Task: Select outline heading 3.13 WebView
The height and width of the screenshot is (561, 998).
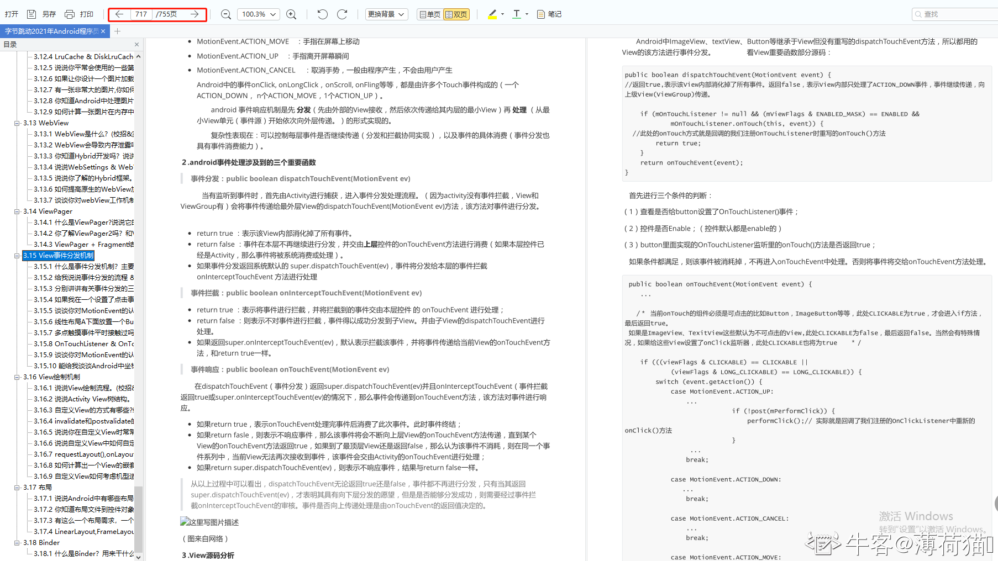Action: (x=46, y=123)
